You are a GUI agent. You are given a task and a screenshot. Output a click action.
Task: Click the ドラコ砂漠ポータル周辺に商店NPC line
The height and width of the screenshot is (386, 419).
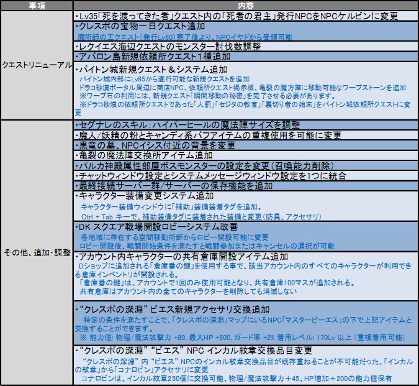coord(243,88)
